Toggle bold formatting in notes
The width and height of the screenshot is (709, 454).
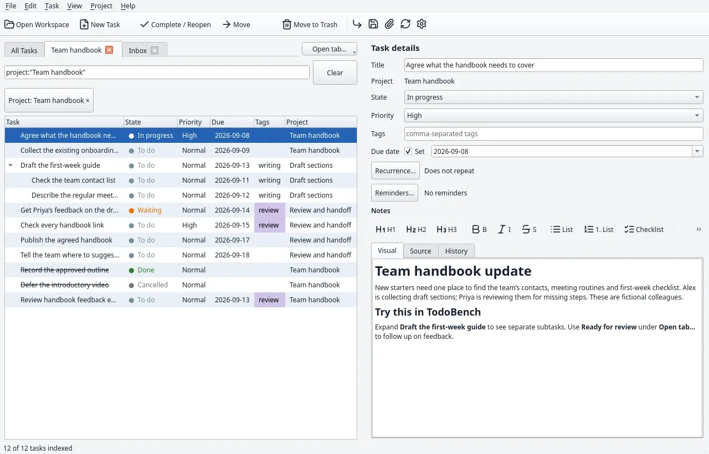click(479, 229)
